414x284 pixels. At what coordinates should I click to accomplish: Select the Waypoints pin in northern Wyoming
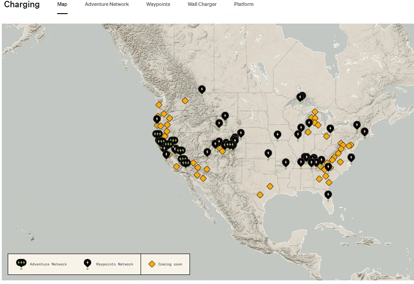tap(219, 123)
